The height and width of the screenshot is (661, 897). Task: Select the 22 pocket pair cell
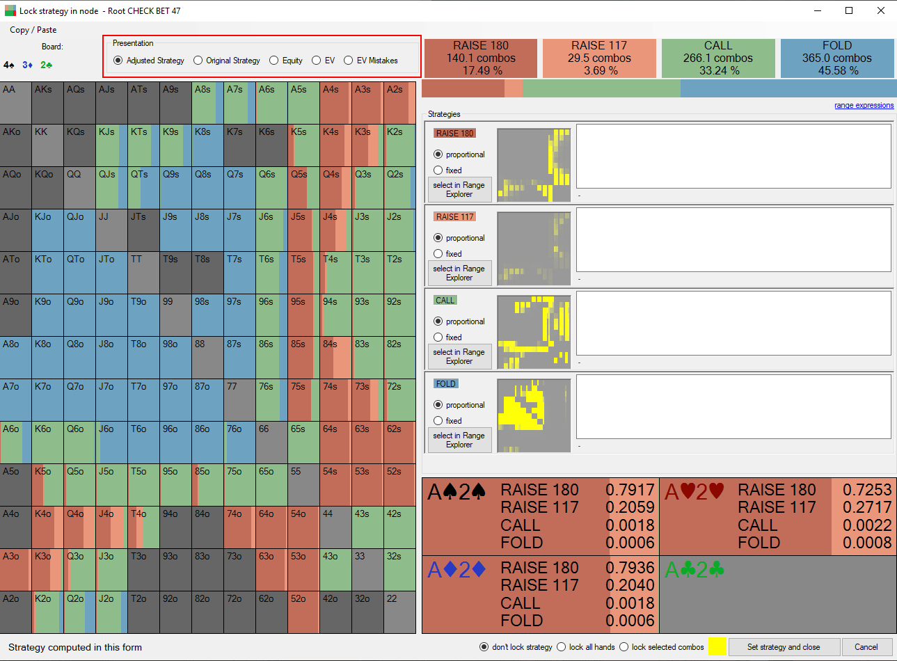click(x=400, y=612)
